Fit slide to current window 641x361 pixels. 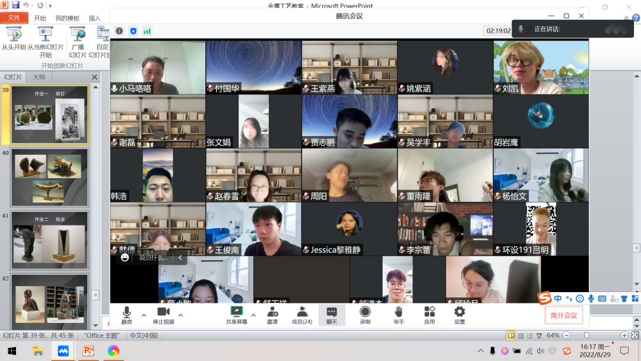pos(635,335)
